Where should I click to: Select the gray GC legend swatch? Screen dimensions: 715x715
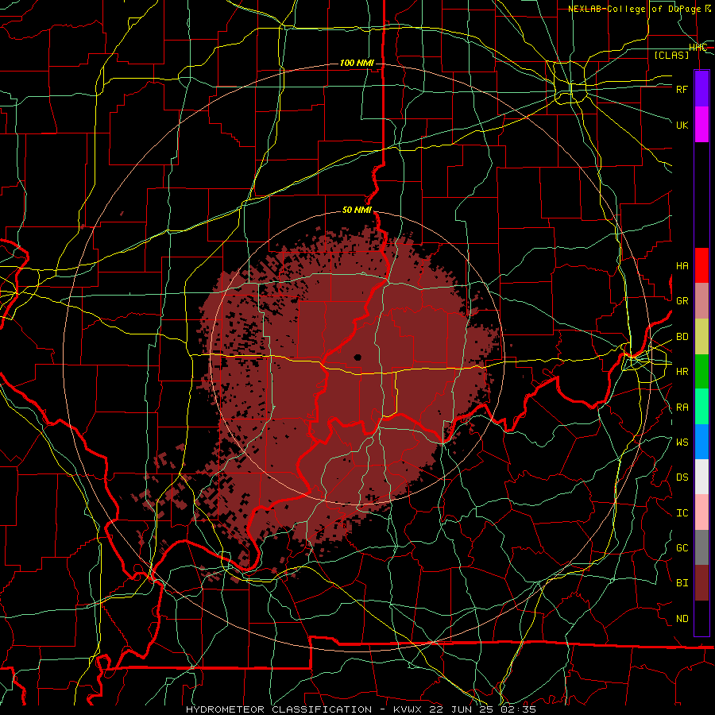(701, 547)
